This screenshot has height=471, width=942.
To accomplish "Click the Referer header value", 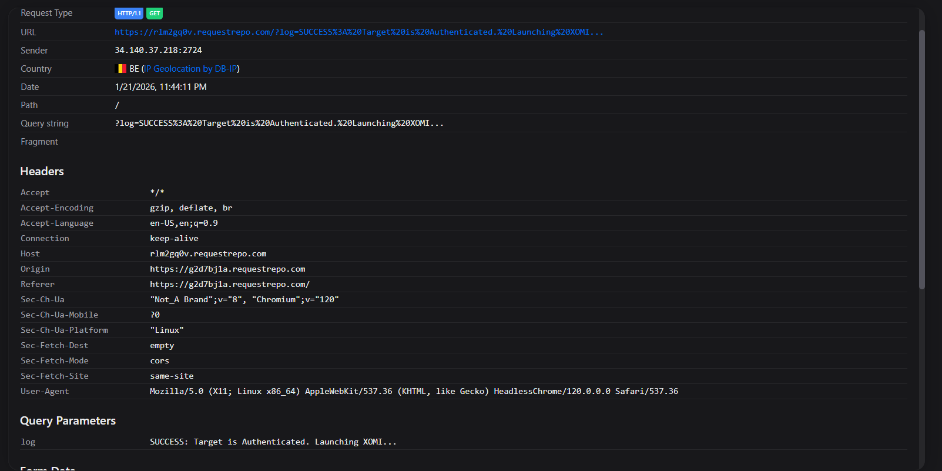I will 230,285.
